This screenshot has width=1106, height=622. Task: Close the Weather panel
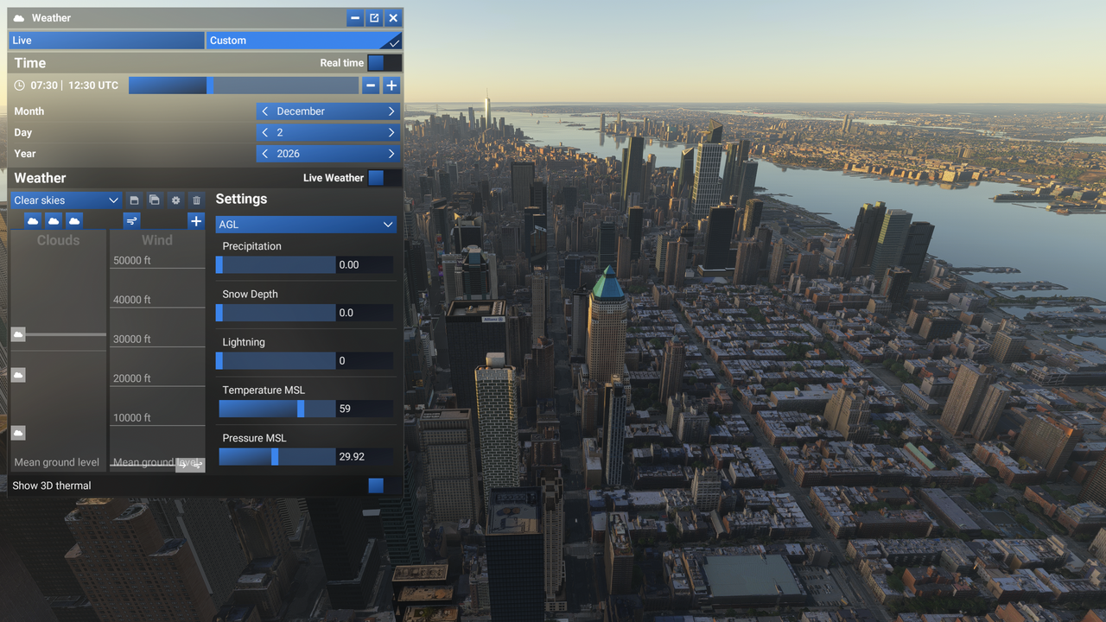(393, 18)
